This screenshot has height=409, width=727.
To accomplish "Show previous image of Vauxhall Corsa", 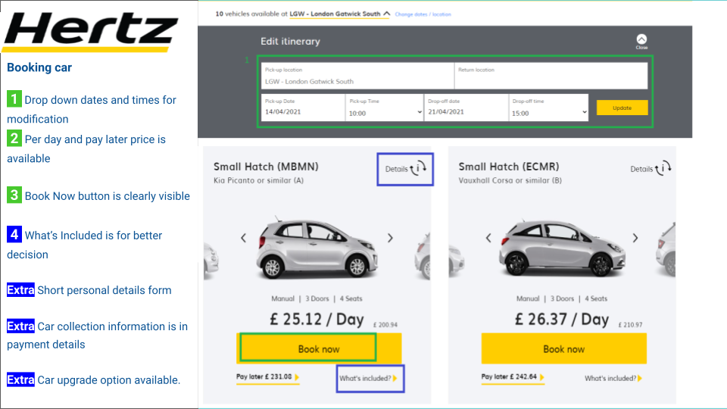I will 488,238.
